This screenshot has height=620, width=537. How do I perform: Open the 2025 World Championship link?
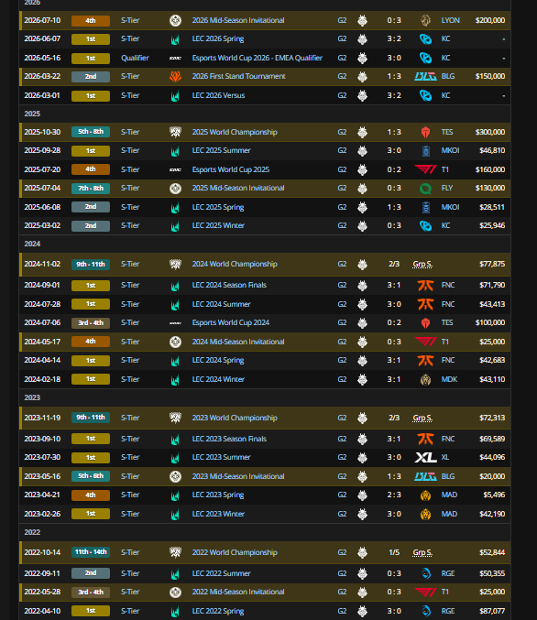pos(235,132)
